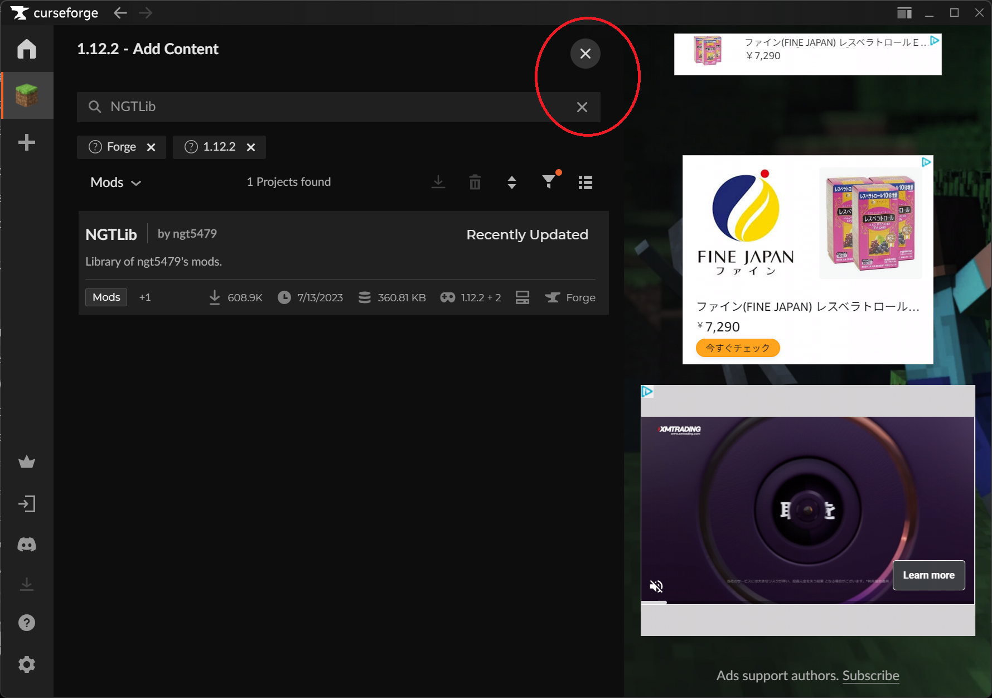Remove the Forge filter tag
The width and height of the screenshot is (992, 698).
click(x=151, y=147)
